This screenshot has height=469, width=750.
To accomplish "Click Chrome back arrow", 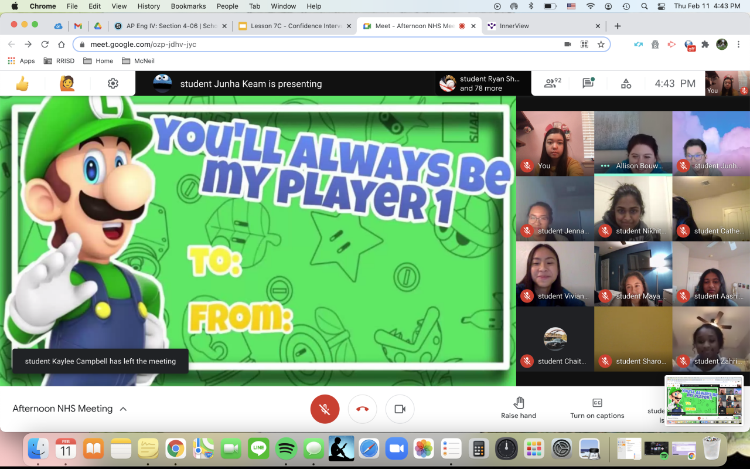I will [12, 44].
